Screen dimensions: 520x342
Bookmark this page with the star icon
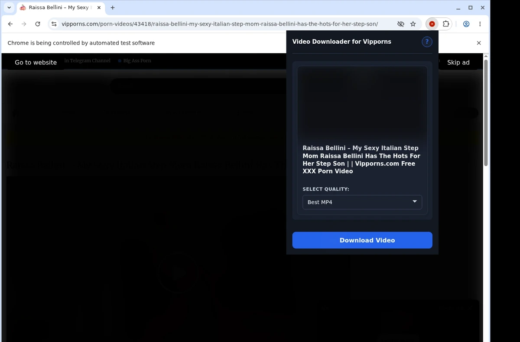pyautogui.click(x=413, y=24)
